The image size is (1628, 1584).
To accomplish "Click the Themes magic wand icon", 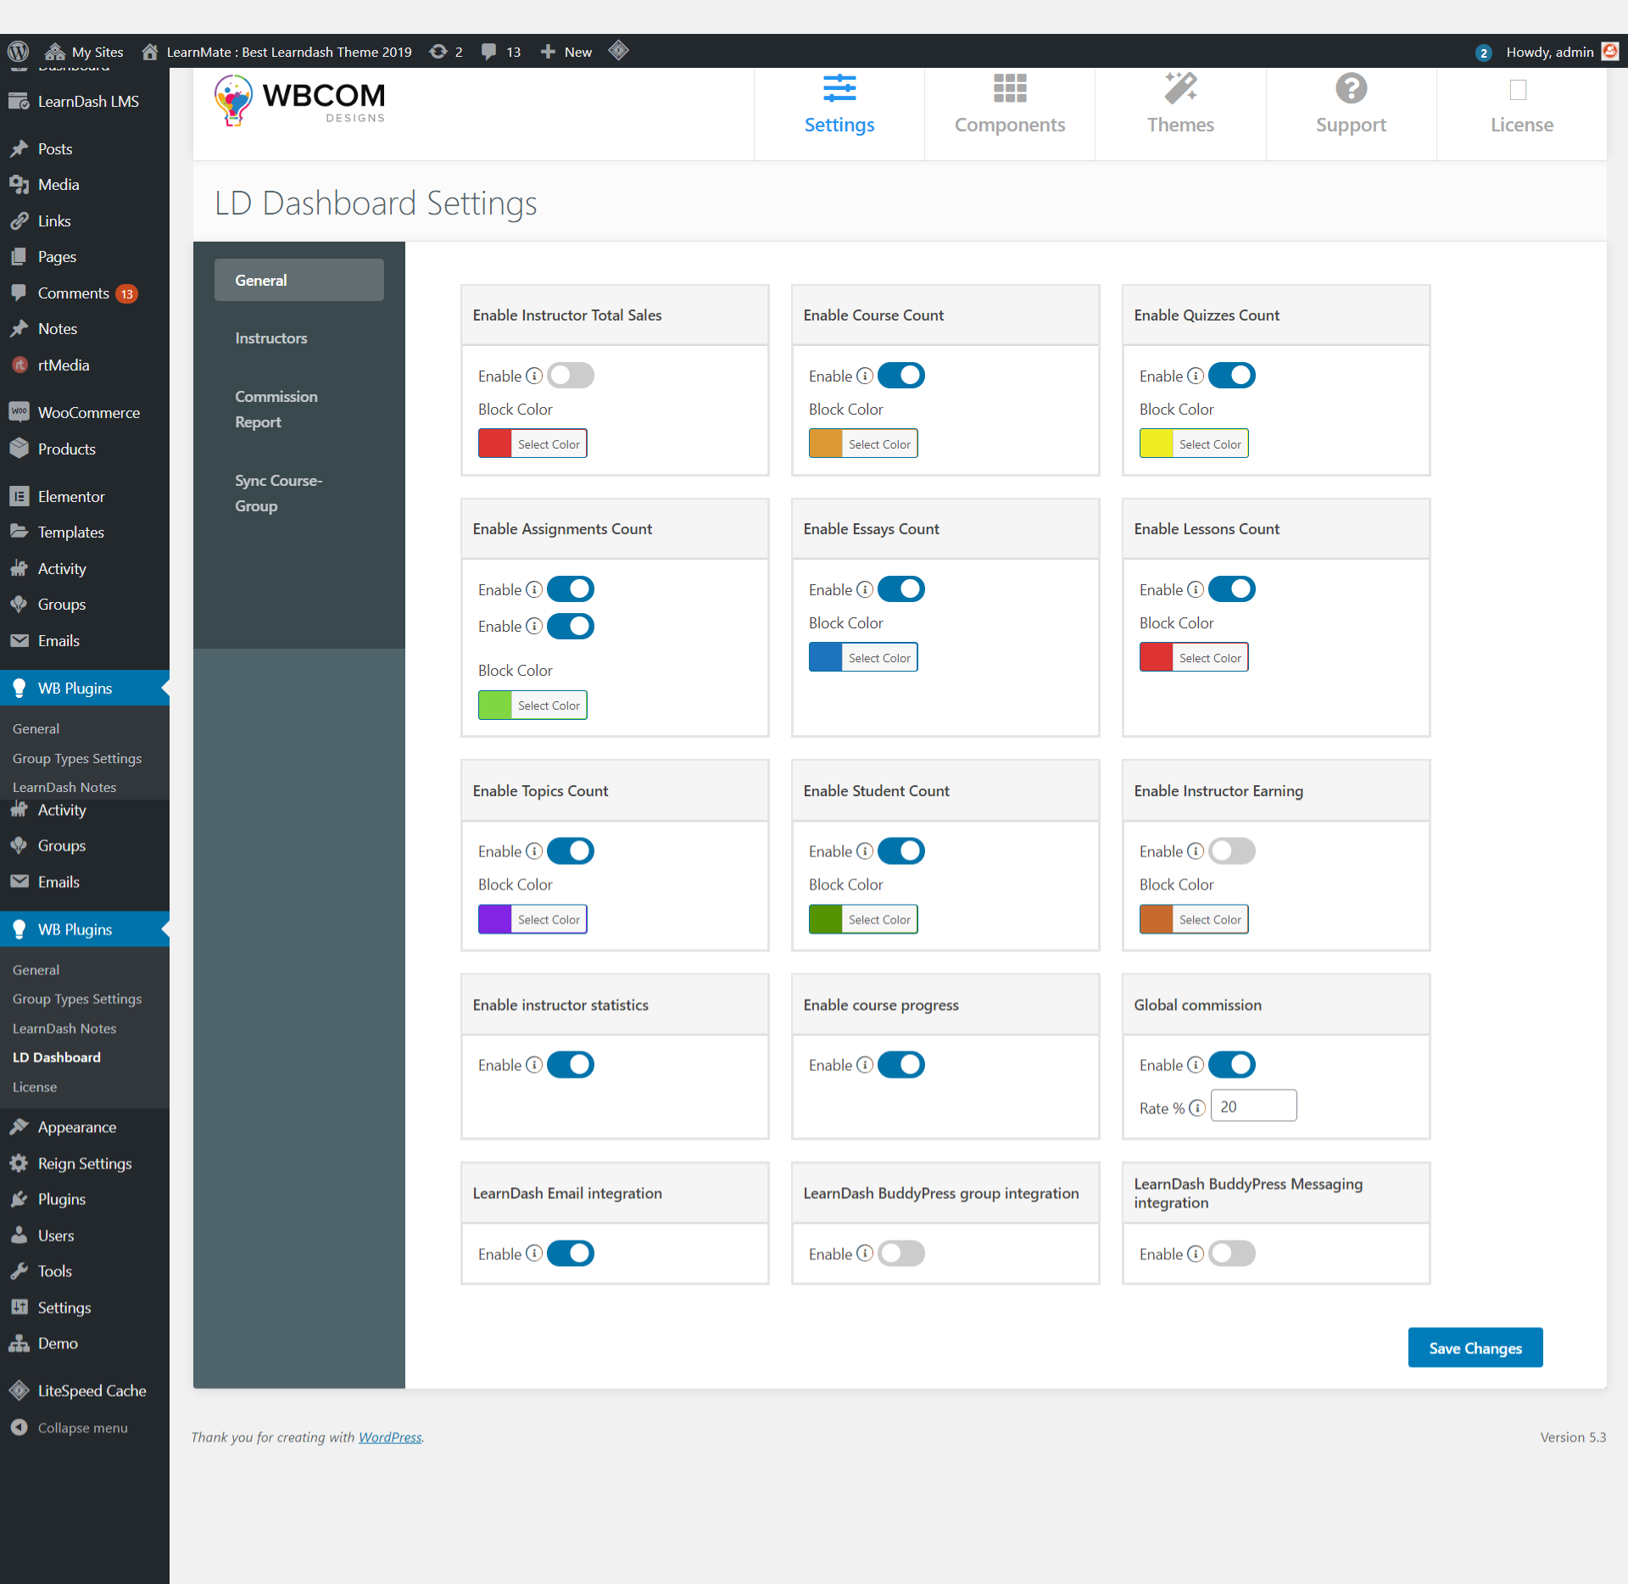I will click(1179, 88).
